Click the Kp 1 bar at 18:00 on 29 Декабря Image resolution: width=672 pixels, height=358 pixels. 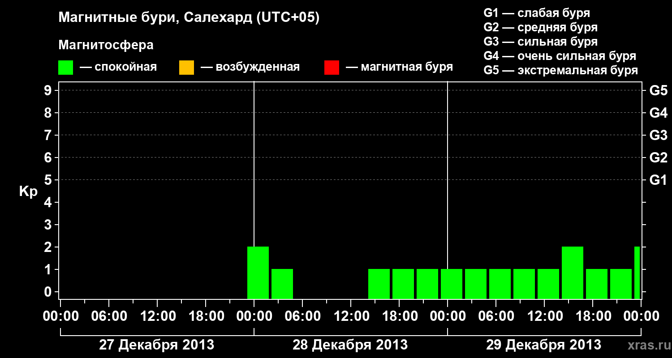coord(597,284)
